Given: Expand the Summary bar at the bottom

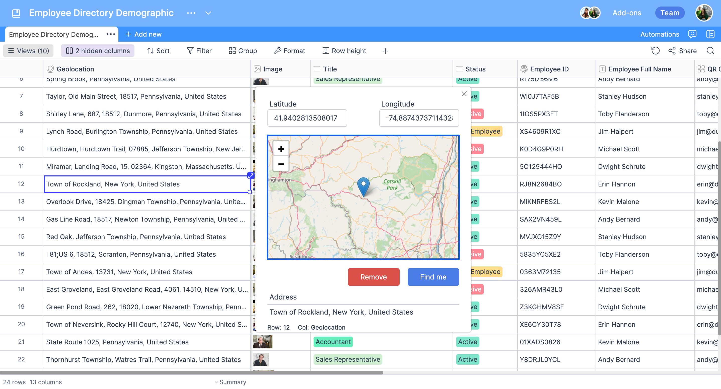Looking at the screenshot, I should 230,382.
